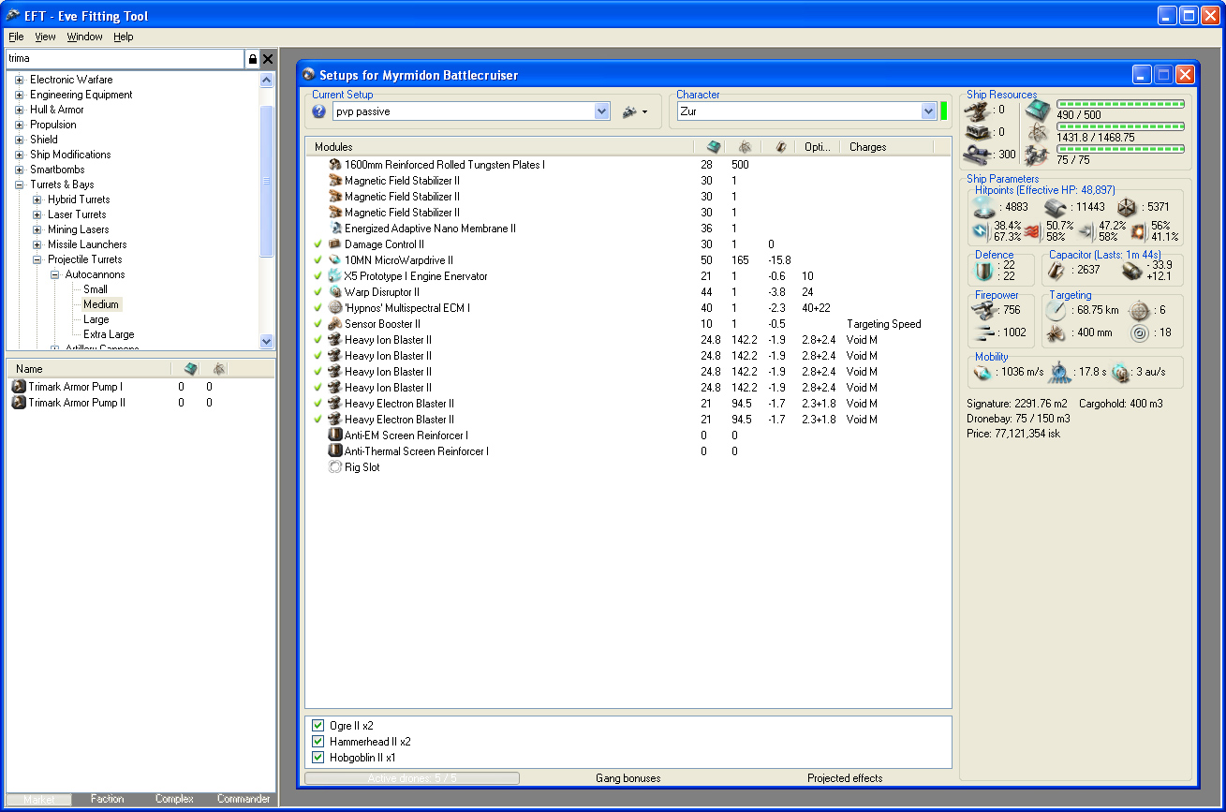
Task: Click the empty Rig Slot icon
Action: point(335,467)
